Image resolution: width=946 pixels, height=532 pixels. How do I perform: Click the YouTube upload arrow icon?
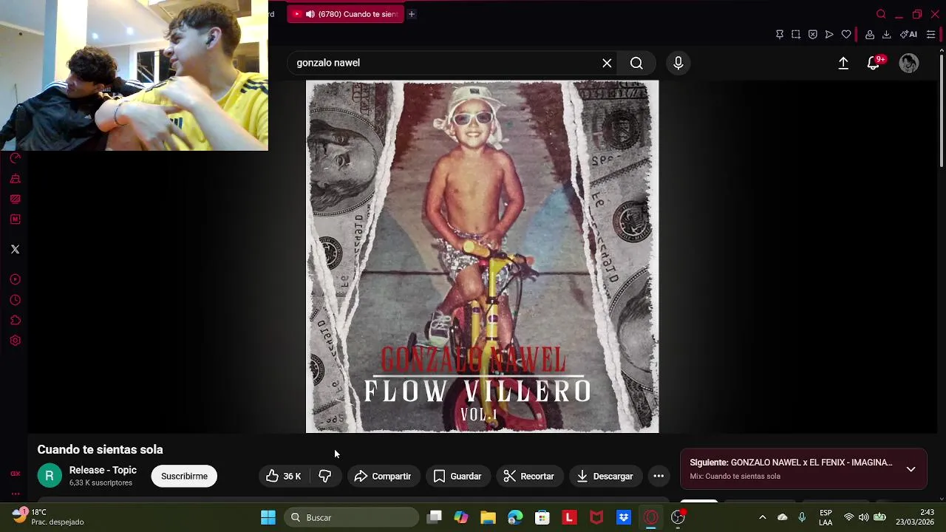843,63
